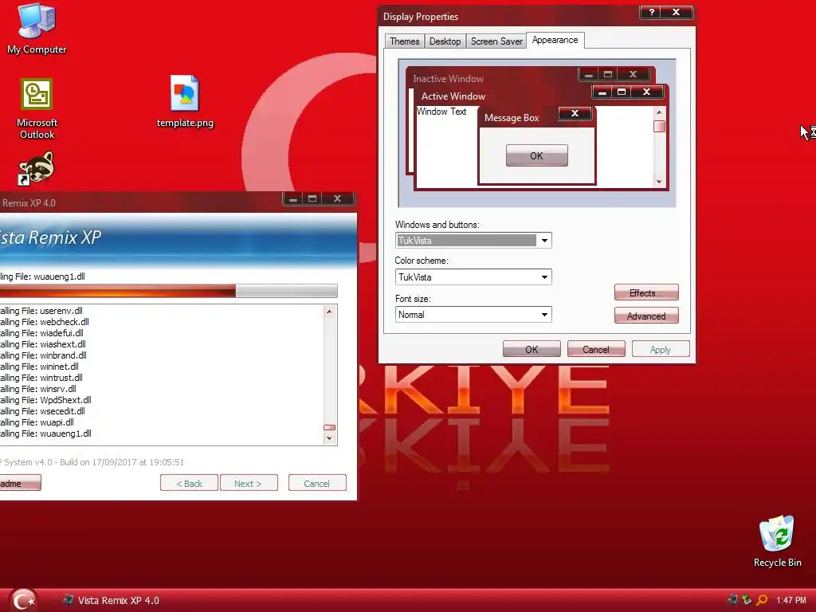
Task: Click the preview Message Box OK button
Action: pos(536,155)
